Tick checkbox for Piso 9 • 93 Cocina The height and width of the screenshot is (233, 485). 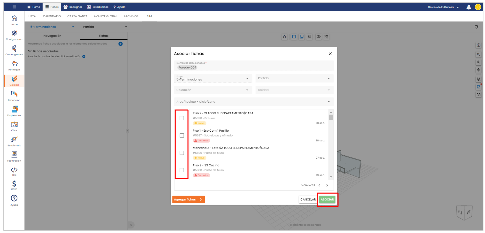182,170
